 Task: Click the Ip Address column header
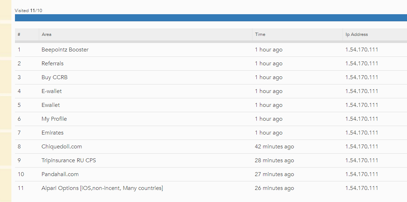click(356, 34)
